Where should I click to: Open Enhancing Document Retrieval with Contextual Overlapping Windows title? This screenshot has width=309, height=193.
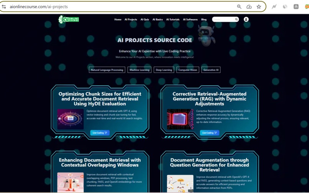[x=100, y=162]
